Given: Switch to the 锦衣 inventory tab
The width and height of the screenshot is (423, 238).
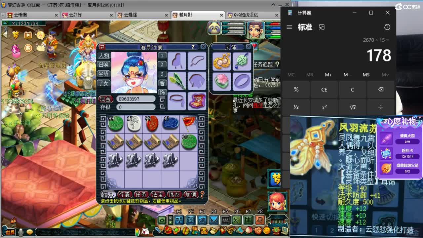Looking at the screenshot, I should [x=174, y=195].
